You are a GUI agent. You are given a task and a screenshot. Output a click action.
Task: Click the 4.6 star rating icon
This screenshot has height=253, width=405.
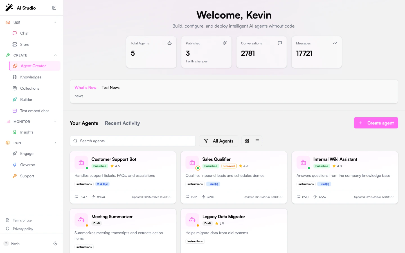click(x=112, y=166)
